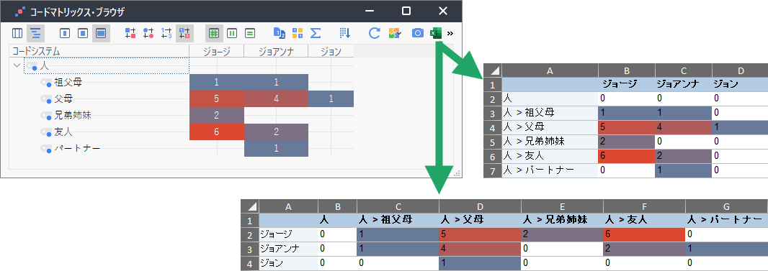Screen dimensions: 768x271
Task: Click the camera screenshot icon
Action: tap(417, 33)
